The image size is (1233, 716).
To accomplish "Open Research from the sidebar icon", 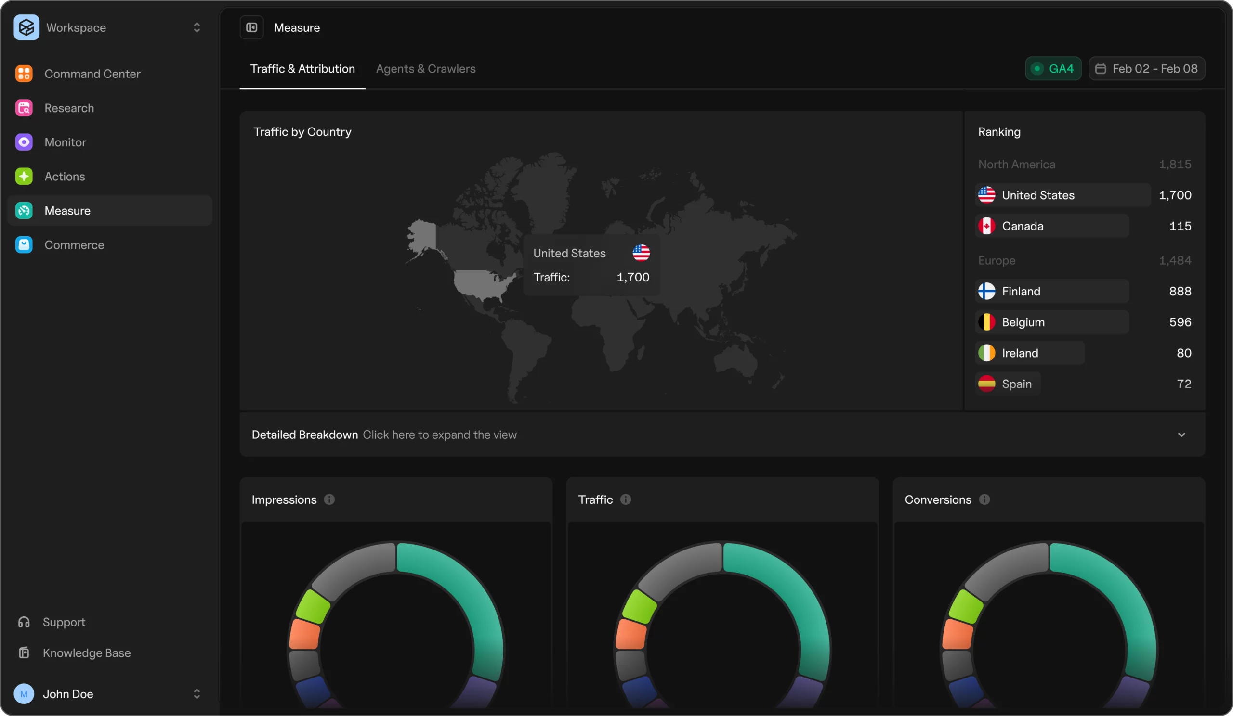I will [x=24, y=108].
